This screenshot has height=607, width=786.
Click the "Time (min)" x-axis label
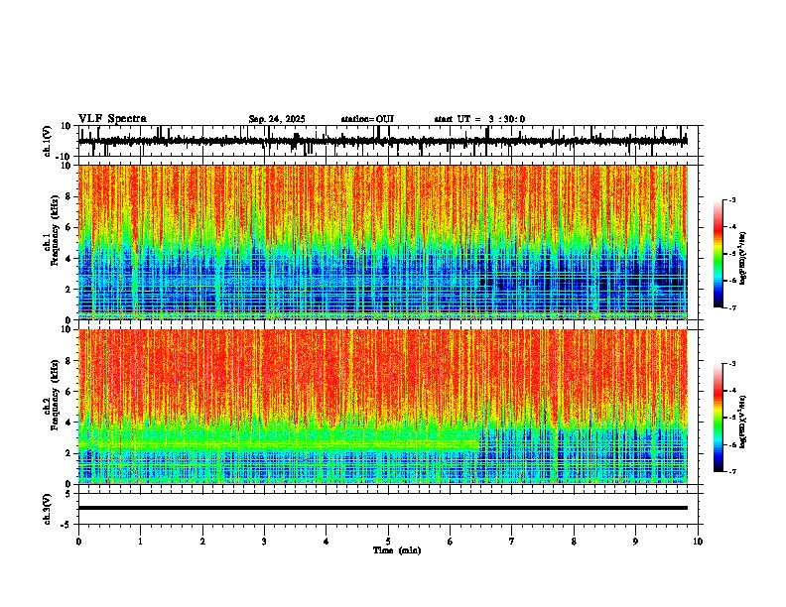tap(397, 550)
